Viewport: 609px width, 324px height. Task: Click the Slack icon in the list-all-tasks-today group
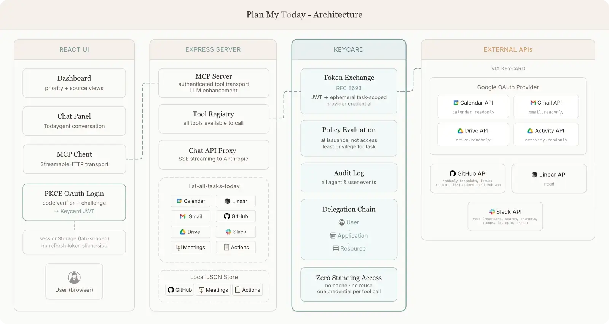click(x=228, y=232)
